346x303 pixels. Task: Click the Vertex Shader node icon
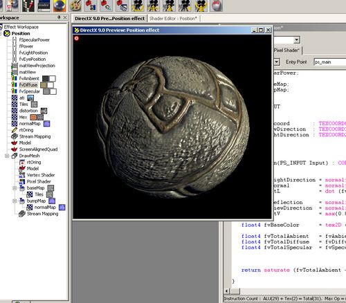[22, 175]
